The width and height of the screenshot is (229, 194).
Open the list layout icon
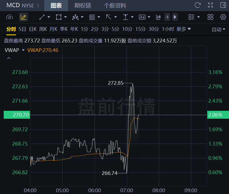(191, 17)
